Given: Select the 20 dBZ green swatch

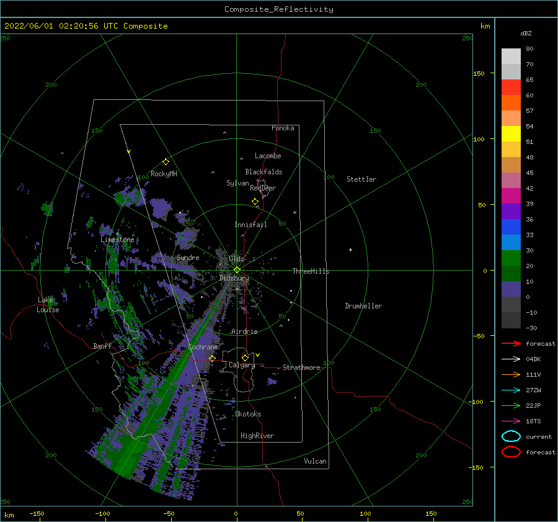Looking at the screenshot, I should [x=511, y=273].
